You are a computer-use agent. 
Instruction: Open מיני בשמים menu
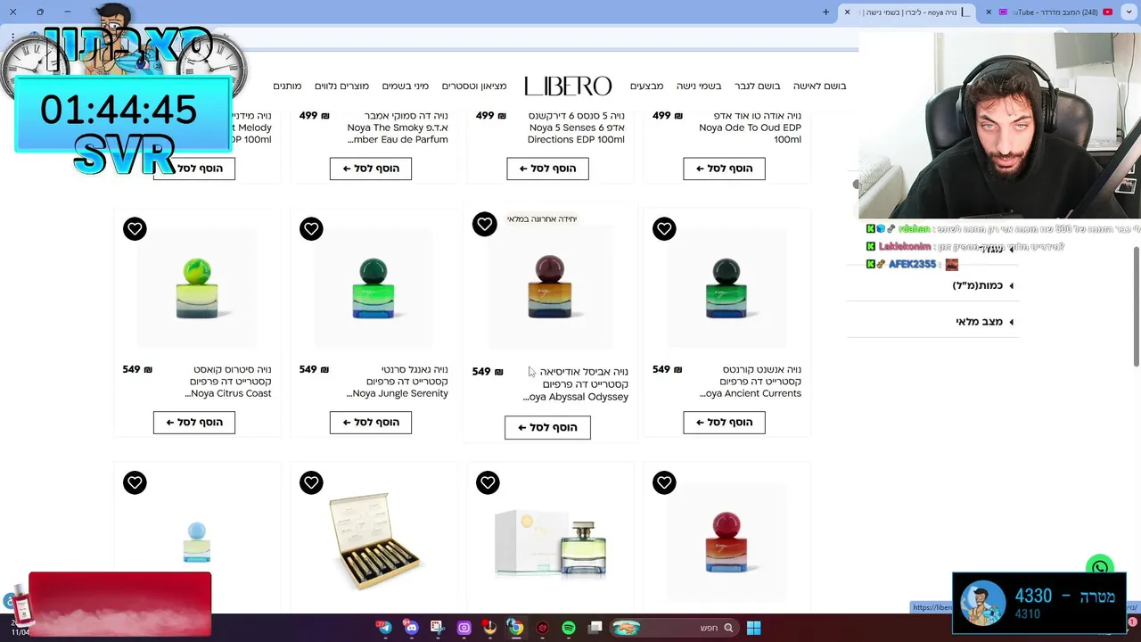(406, 86)
